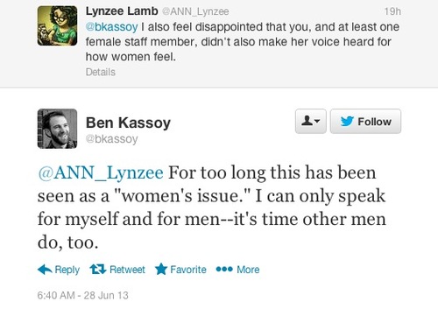The image size is (438, 323).
Task: Open the 6:40 AM - 28 Jun 13 timestamp
Action: pyautogui.click(x=82, y=295)
